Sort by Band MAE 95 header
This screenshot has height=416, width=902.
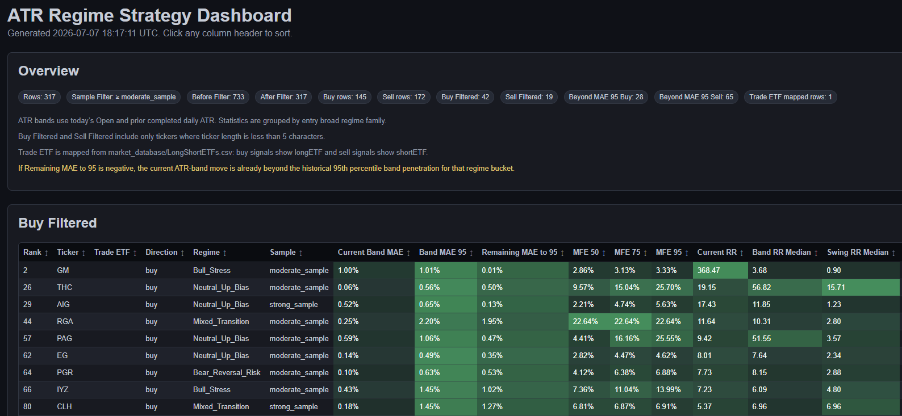click(x=446, y=253)
